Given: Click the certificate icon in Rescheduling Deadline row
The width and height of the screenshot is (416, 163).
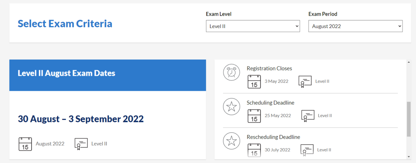Looking at the screenshot, I should coord(307,150).
